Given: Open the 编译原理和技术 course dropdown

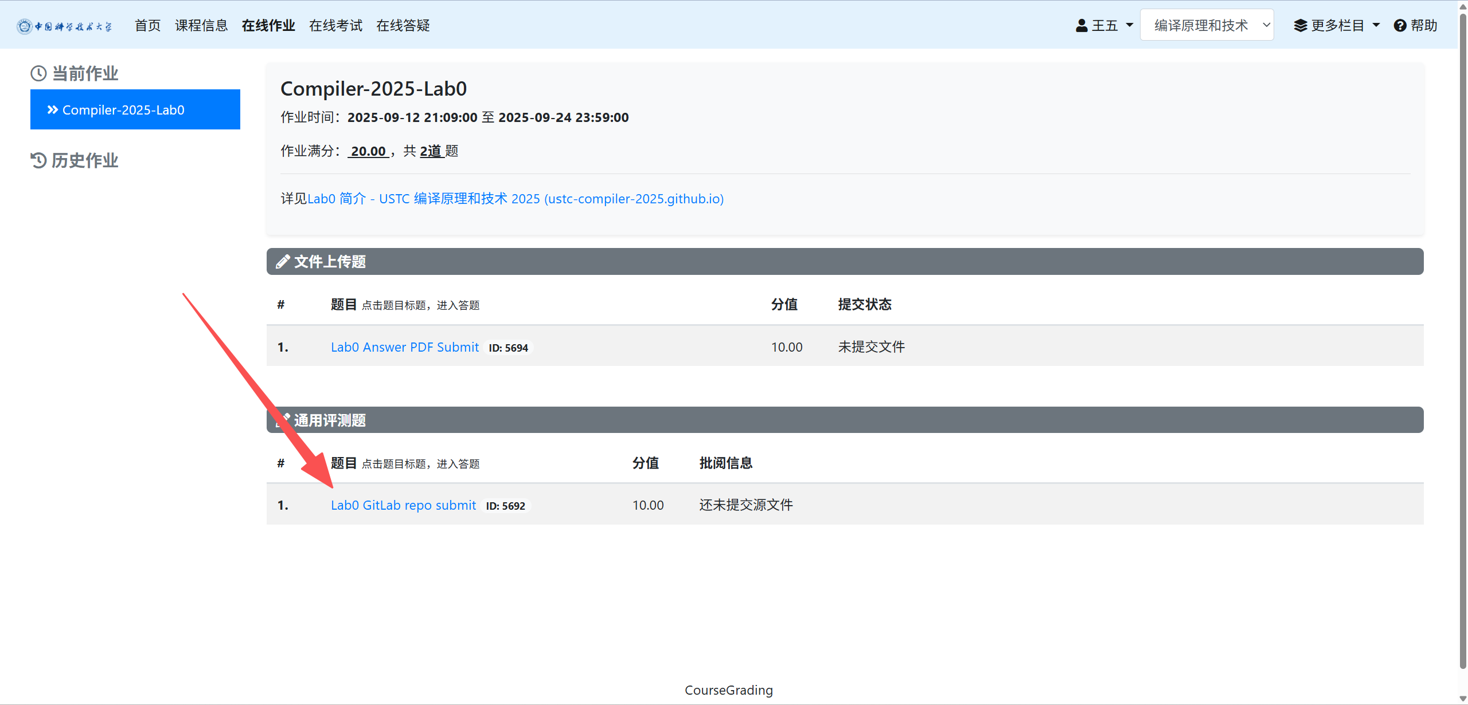Looking at the screenshot, I should click(1207, 25).
